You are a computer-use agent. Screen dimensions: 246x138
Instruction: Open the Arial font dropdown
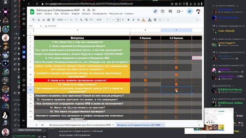103,20
